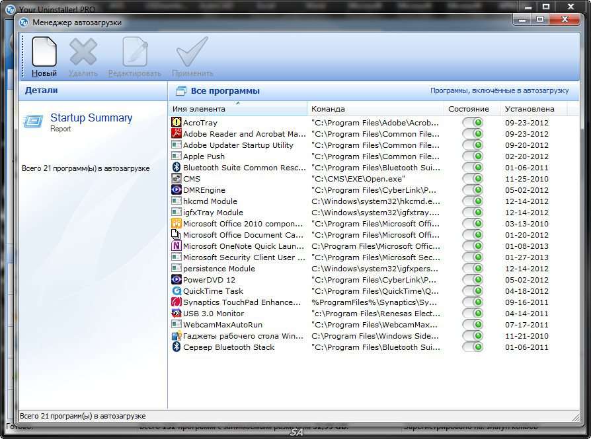Image resolution: width=591 pixels, height=439 pixels.
Task: Switch off the Apple Push startup toggle
Action: pyautogui.click(x=473, y=156)
